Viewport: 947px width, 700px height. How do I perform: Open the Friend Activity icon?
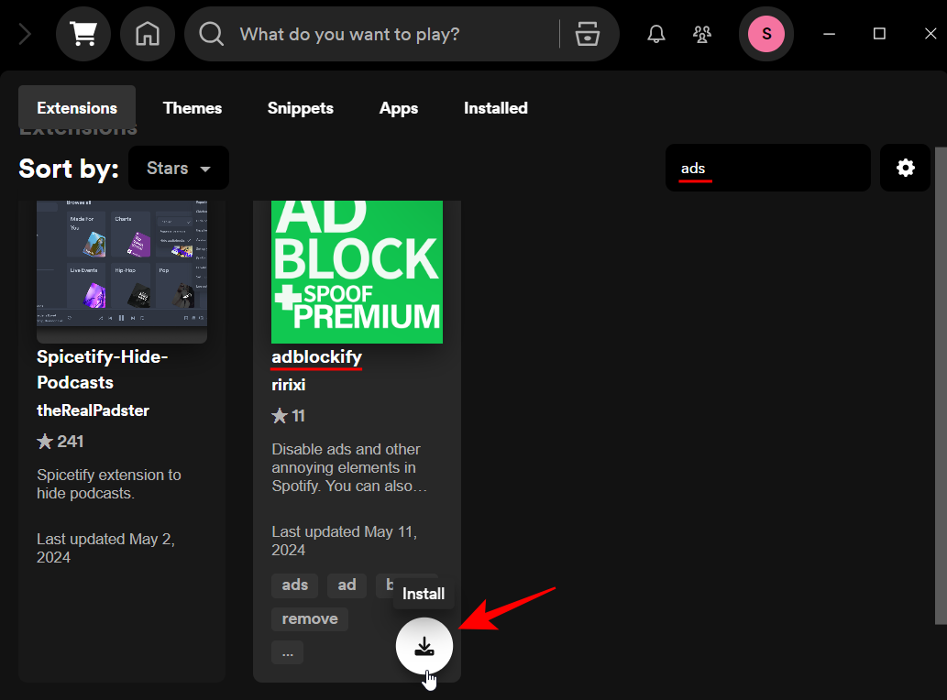(x=702, y=35)
